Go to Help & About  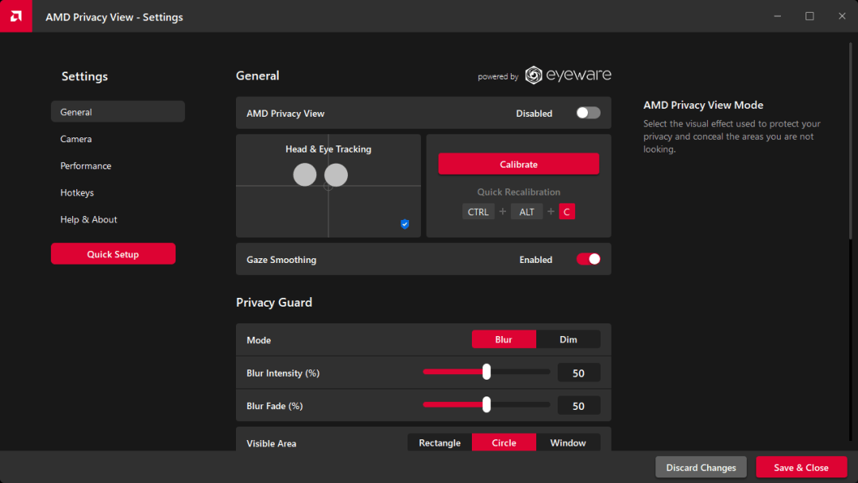88,219
